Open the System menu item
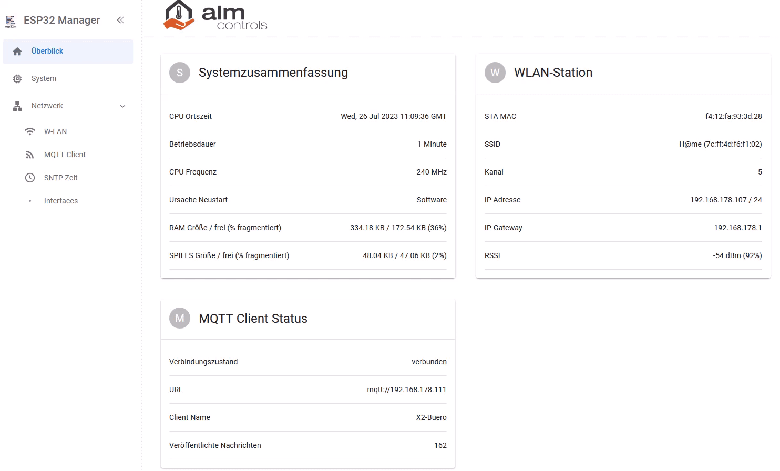The width and height of the screenshot is (780, 471). point(68,79)
